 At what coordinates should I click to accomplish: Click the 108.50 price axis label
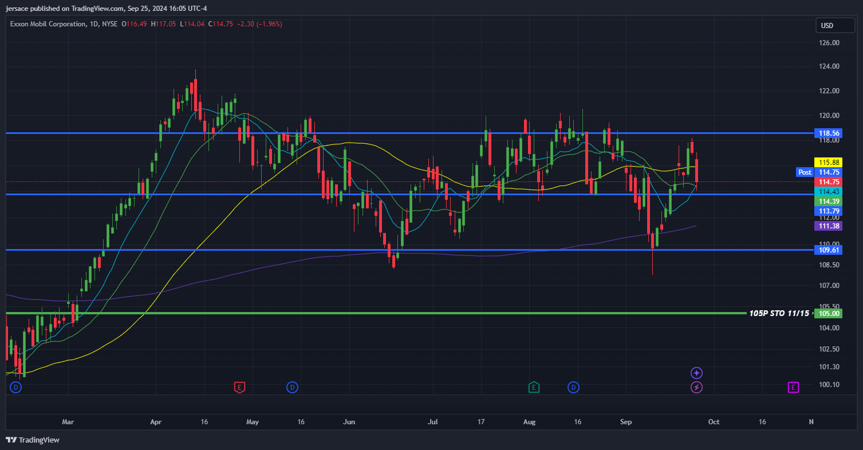click(x=828, y=265)
